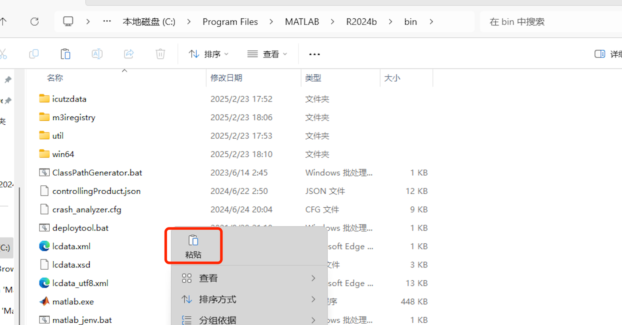Click the date 2025/2/23 18:10

(x=241, y=154)
